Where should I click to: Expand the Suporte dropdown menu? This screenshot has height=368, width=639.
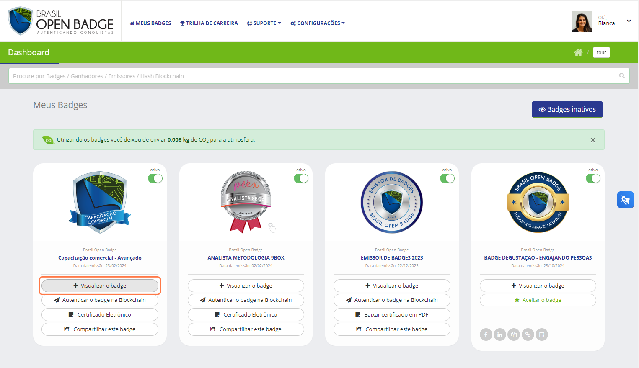[264, 23]
